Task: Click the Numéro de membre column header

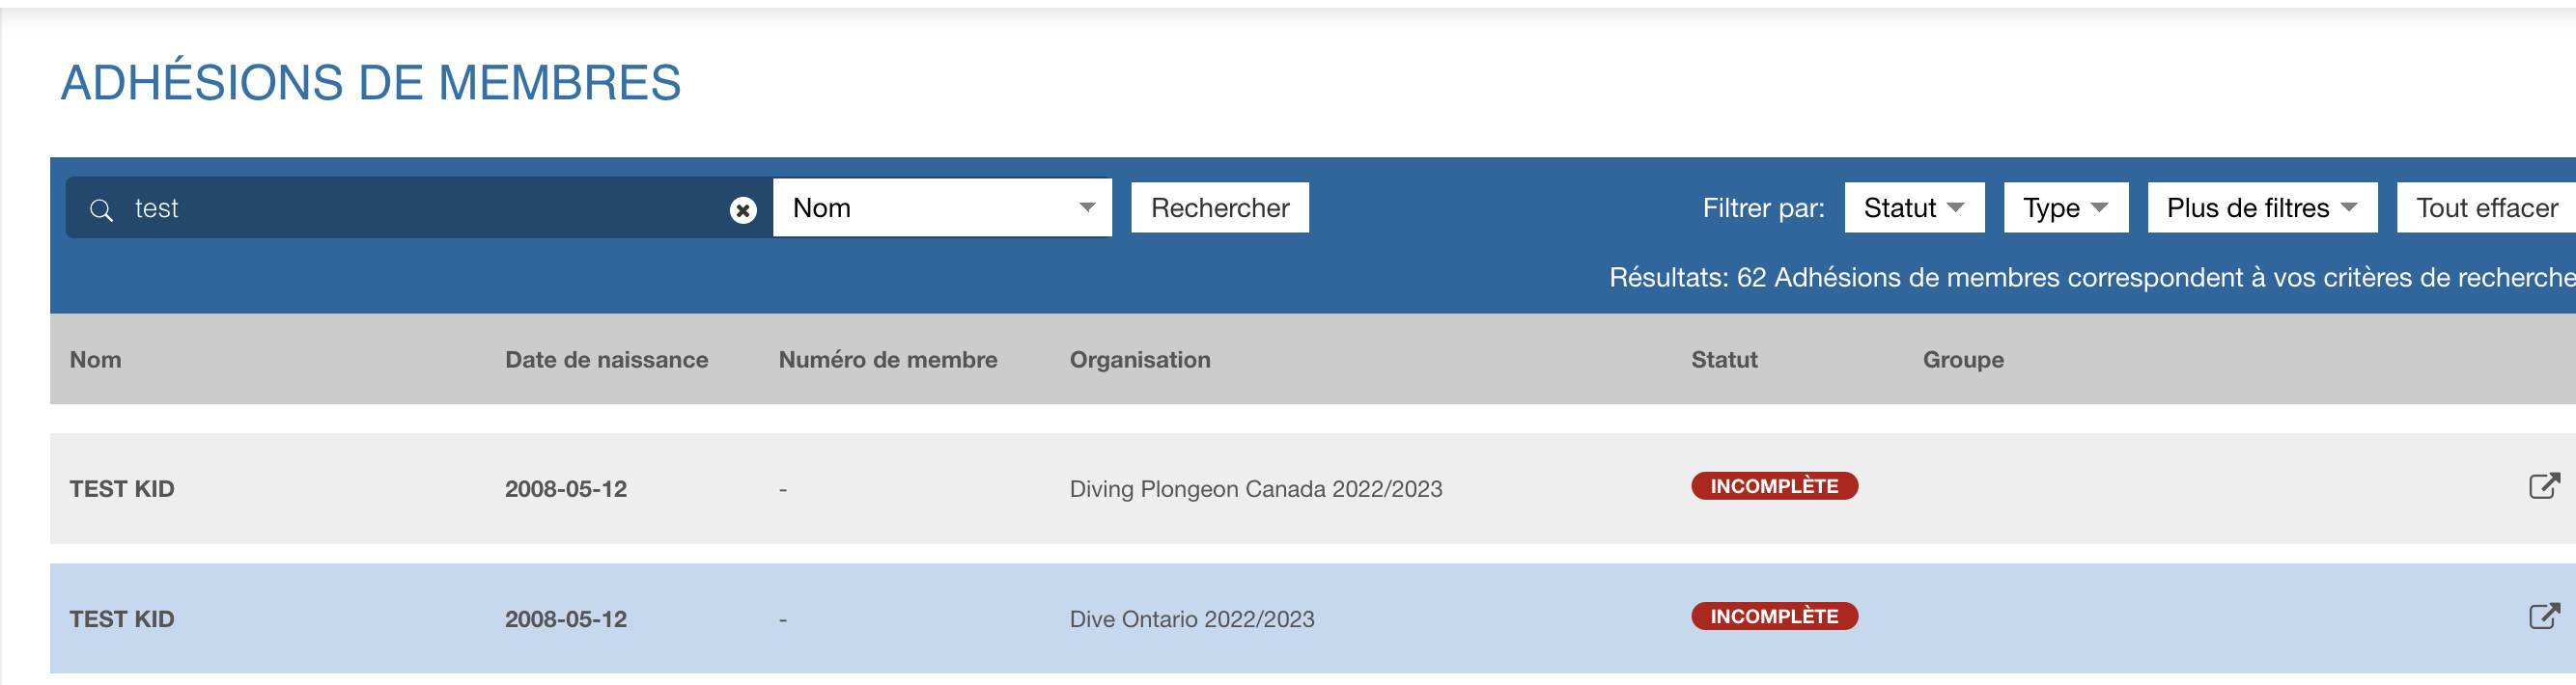Action: pyautogui.click(x=887, y=360)
